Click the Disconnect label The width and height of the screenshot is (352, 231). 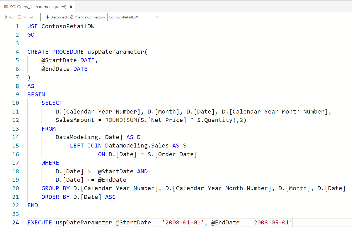pos(58,17)
